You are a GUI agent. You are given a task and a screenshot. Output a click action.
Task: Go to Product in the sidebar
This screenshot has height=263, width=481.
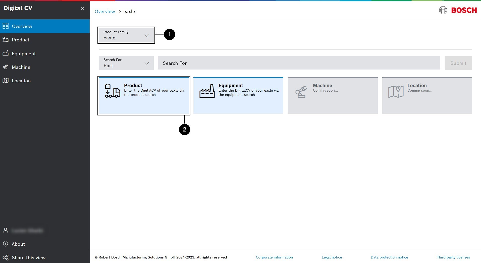tap(45, 40)
